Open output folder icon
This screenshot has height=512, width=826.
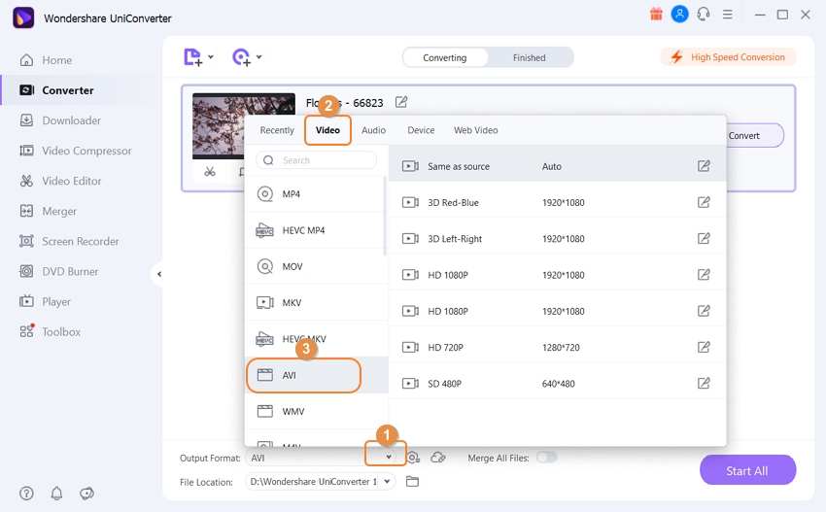pyautogui.click(x=412, y=482)
